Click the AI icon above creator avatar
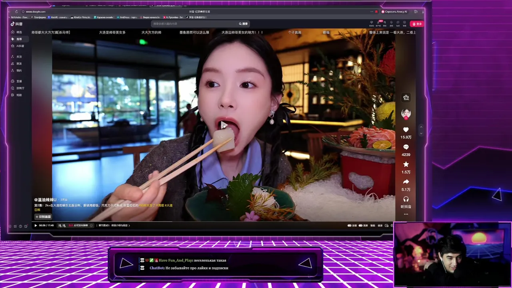 (406, 98)
